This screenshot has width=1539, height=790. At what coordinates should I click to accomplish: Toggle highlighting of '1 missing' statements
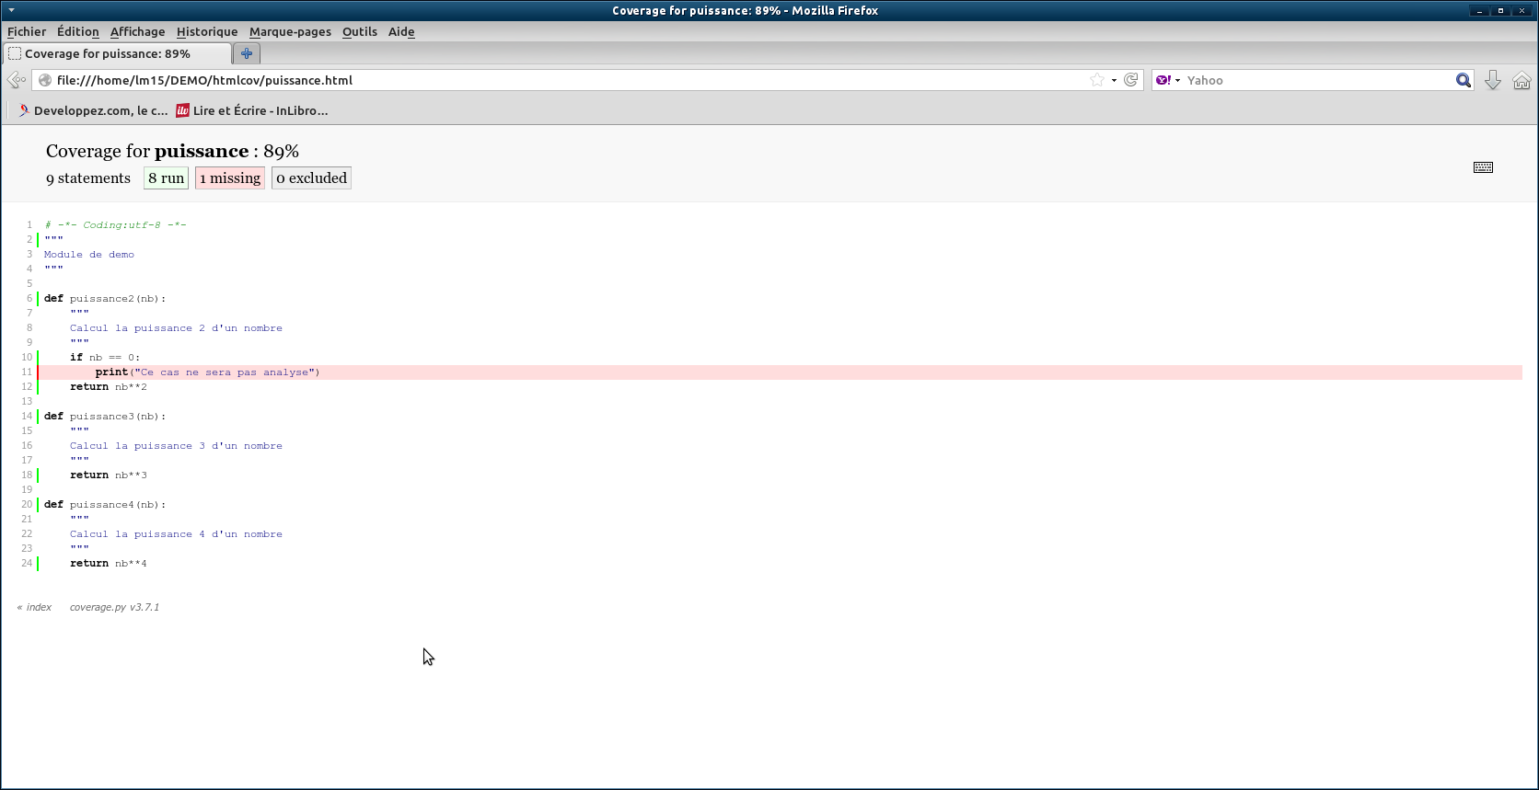[230, 178]
